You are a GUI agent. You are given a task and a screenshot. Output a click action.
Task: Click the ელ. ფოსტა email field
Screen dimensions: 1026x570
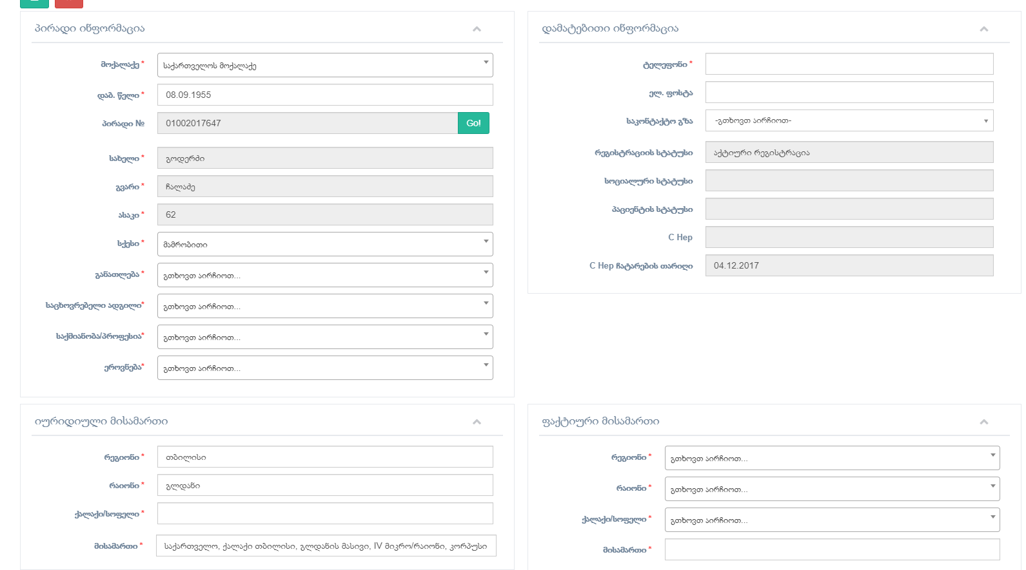tap(849, 92)
